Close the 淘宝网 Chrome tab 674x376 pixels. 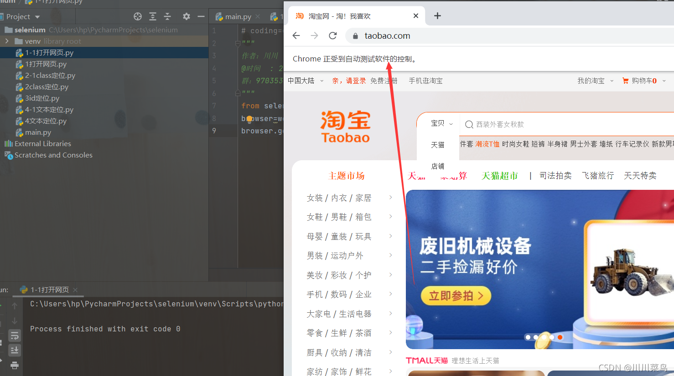(416, 16)
